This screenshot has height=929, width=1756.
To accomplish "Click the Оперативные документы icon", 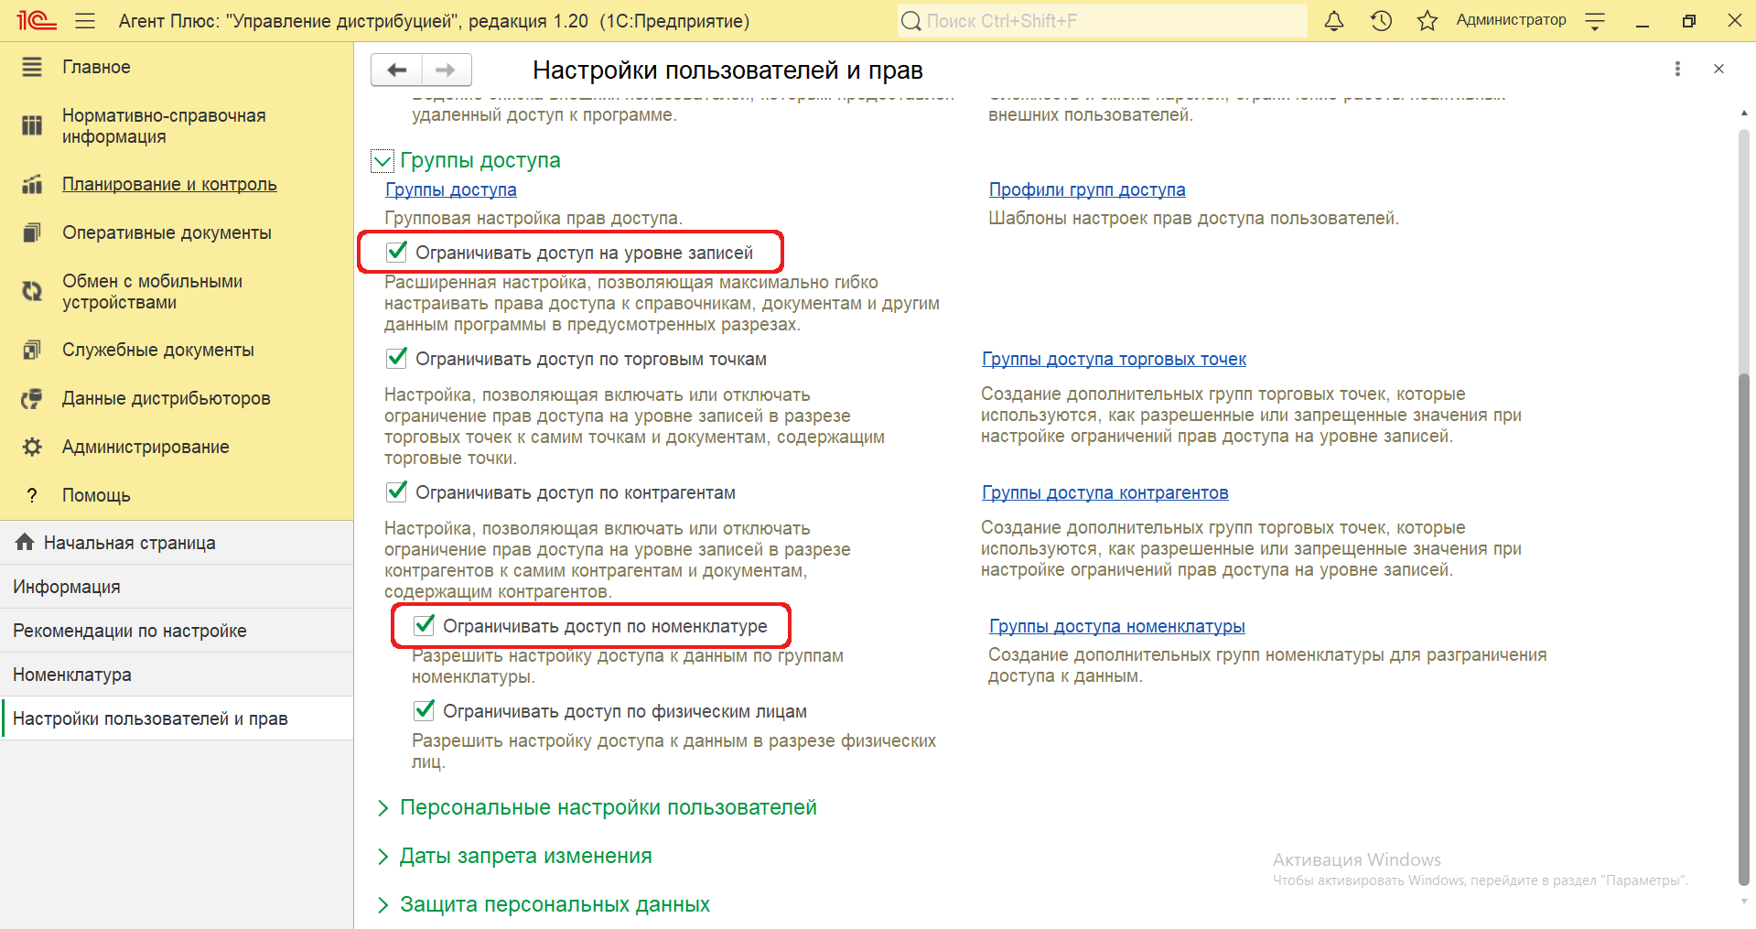I will pos(32,232).
